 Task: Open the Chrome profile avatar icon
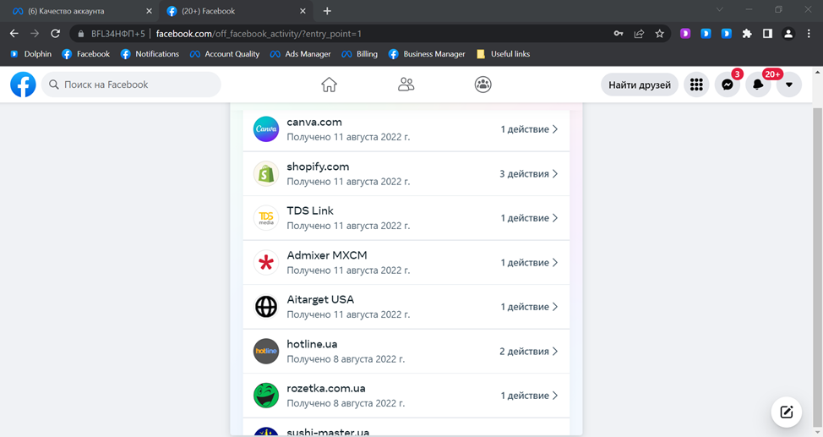tap(788, 34)
